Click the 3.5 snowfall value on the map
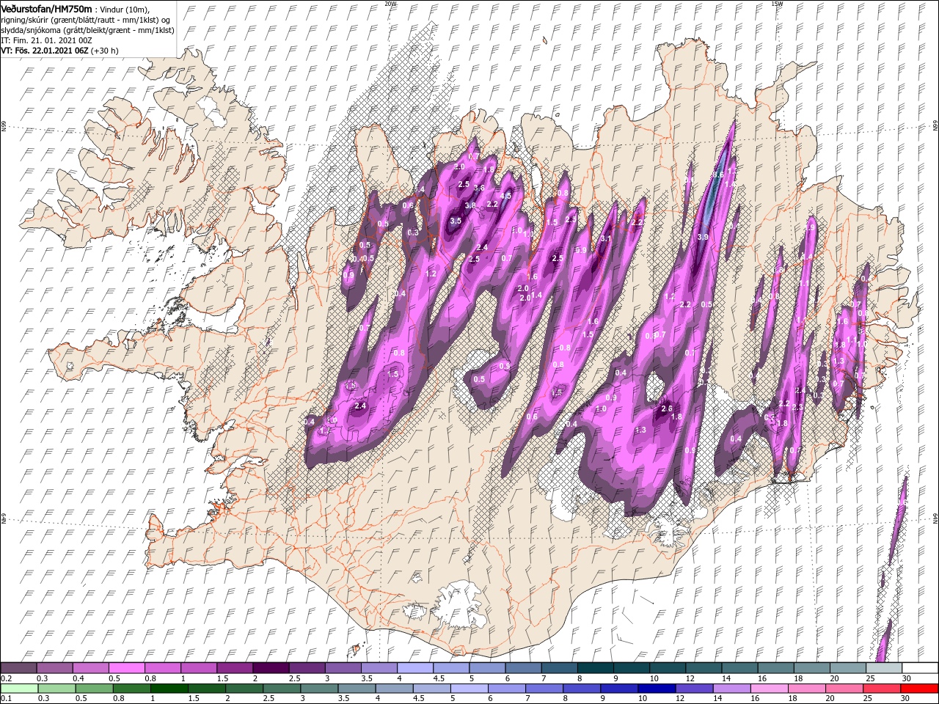Image resolution: width=939 pixels, height=704 pixels. tap(455, 221)
